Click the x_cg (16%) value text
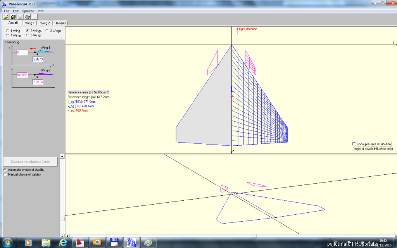The height and width of the screenshot is (248, 397). click(81, 102)
